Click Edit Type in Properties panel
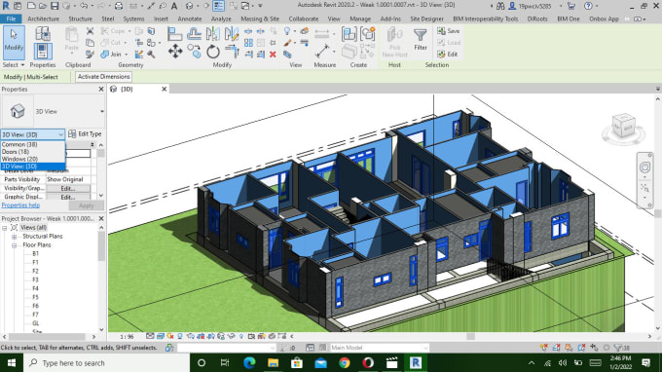 (x=85, y=133)
